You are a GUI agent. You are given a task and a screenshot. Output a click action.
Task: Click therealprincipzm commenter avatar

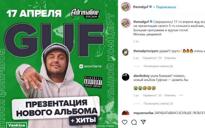point(126,52)
